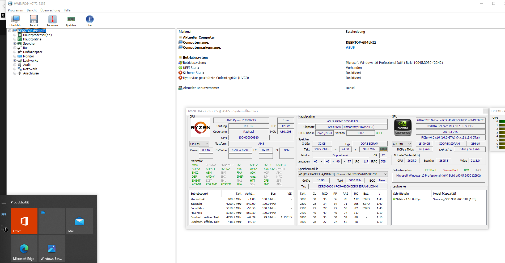Open the Programm menu
Screen dimensions: 505x263
pos(15,10)
